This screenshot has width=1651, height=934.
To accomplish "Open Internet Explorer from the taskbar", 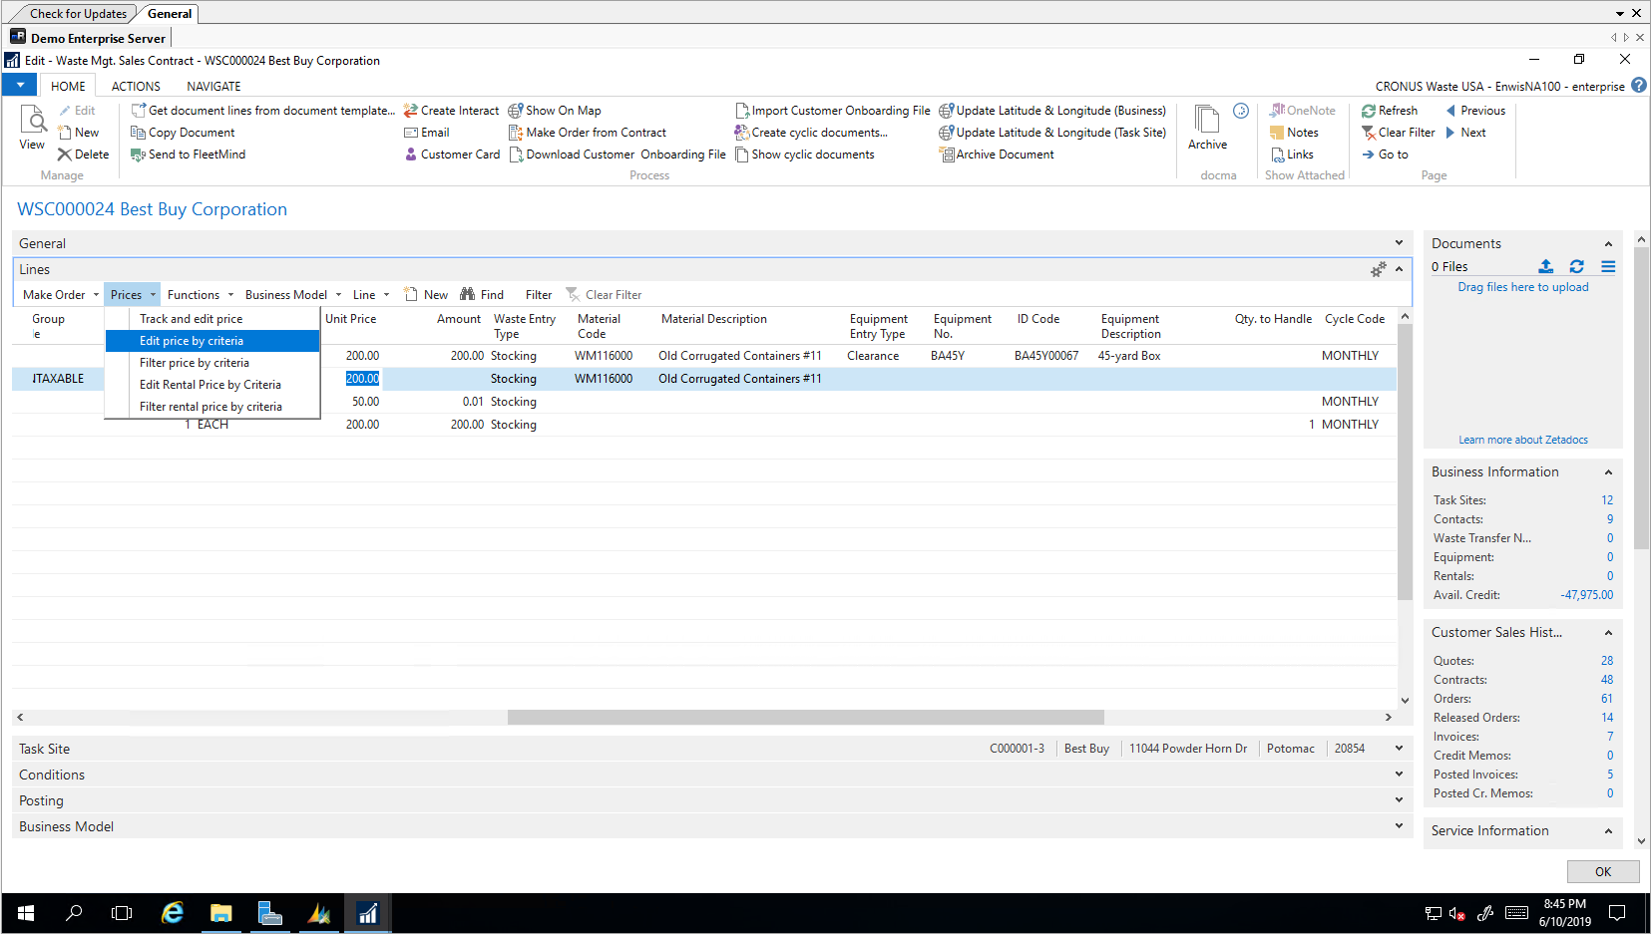I will coord(173,912).
